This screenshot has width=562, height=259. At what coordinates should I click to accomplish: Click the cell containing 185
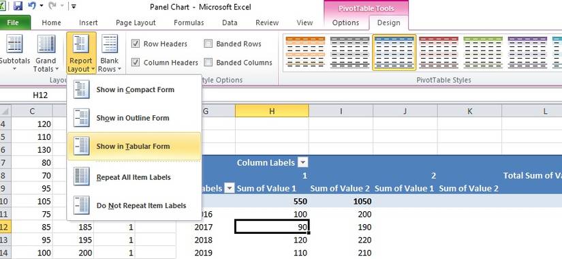coord(74,227)
